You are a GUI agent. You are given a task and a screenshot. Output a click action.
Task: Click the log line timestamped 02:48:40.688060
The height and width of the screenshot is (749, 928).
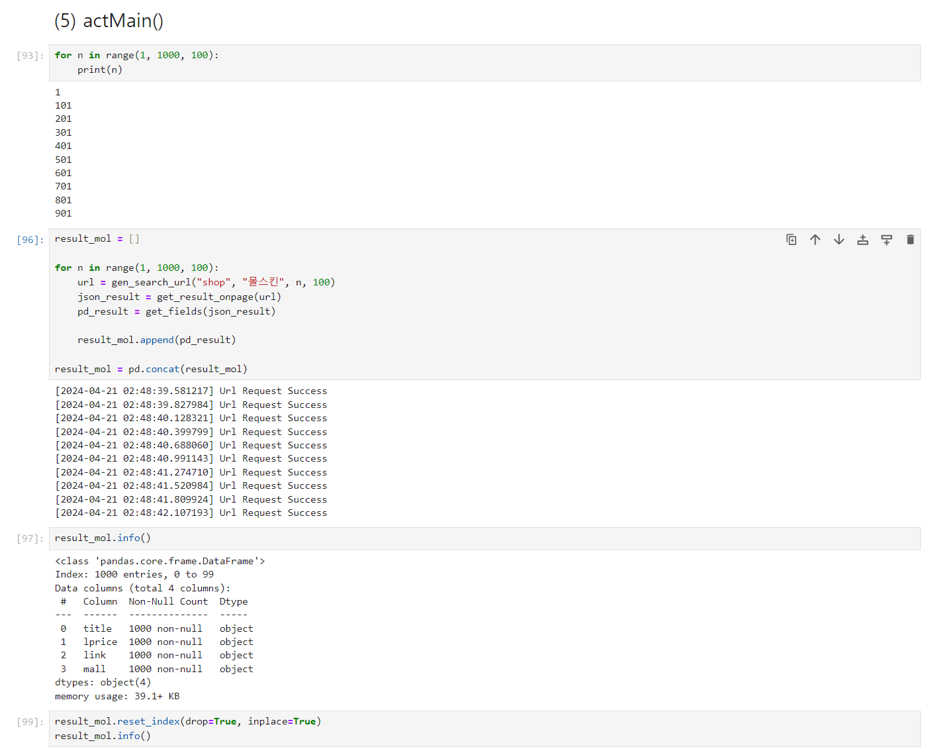[x=191, y=445]
